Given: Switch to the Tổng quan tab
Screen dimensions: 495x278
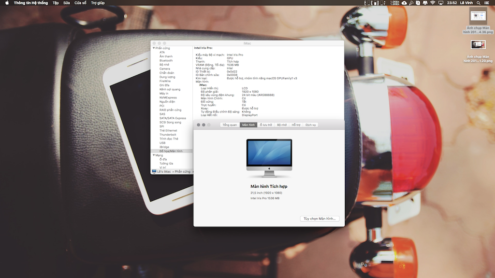Looking at the screenshot, I should click(230, 125).
